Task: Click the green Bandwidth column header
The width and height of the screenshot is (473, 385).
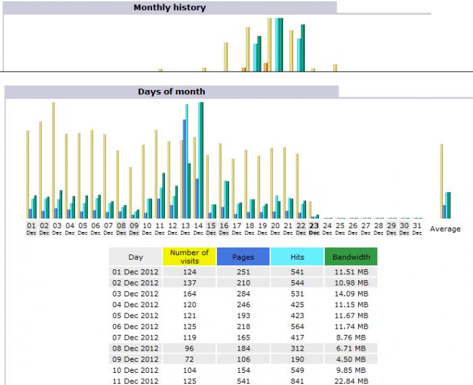Action: 351,257
